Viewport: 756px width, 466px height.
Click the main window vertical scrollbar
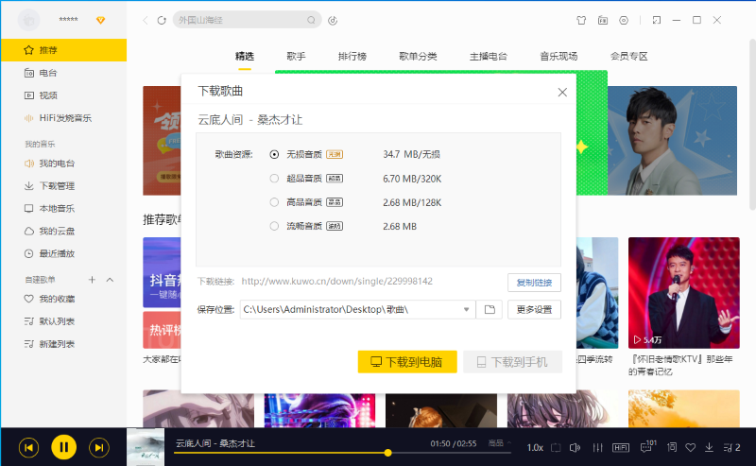(x=752, y=126)
